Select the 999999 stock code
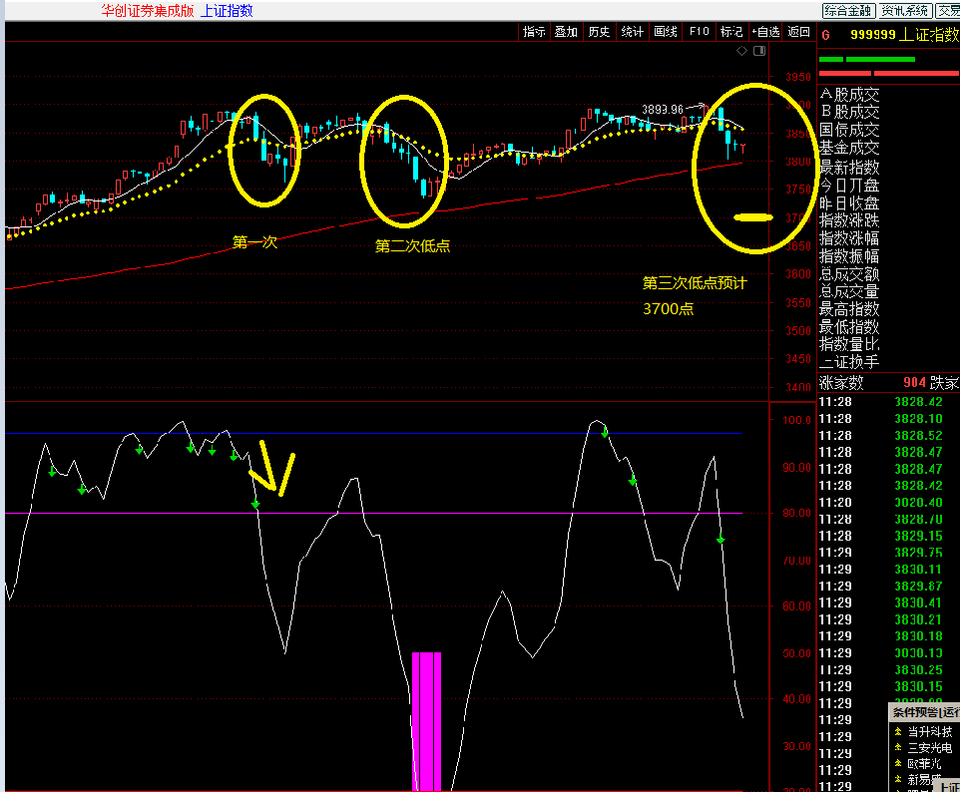 tap(873, 35)
